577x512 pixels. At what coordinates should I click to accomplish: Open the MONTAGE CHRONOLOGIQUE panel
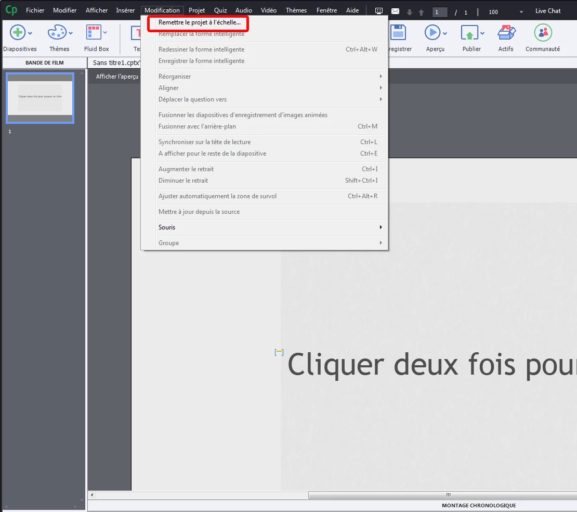478,505
